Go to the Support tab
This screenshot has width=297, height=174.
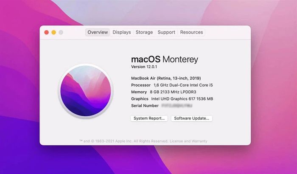[x=166, y=32]
